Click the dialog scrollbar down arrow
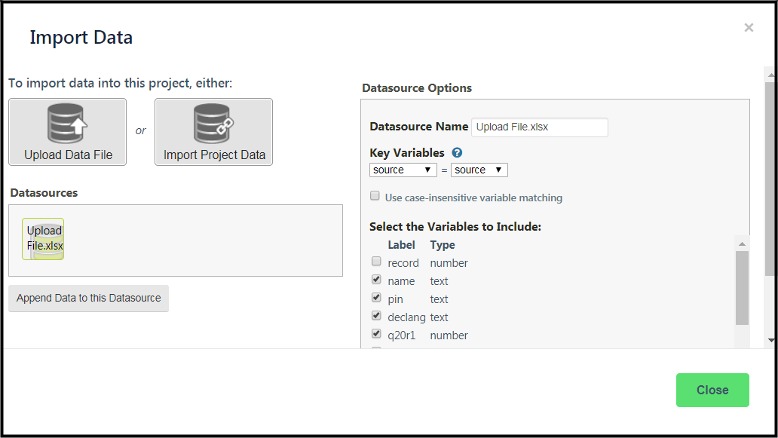Screen dimensions: 778x438 (x=771, y=340)
